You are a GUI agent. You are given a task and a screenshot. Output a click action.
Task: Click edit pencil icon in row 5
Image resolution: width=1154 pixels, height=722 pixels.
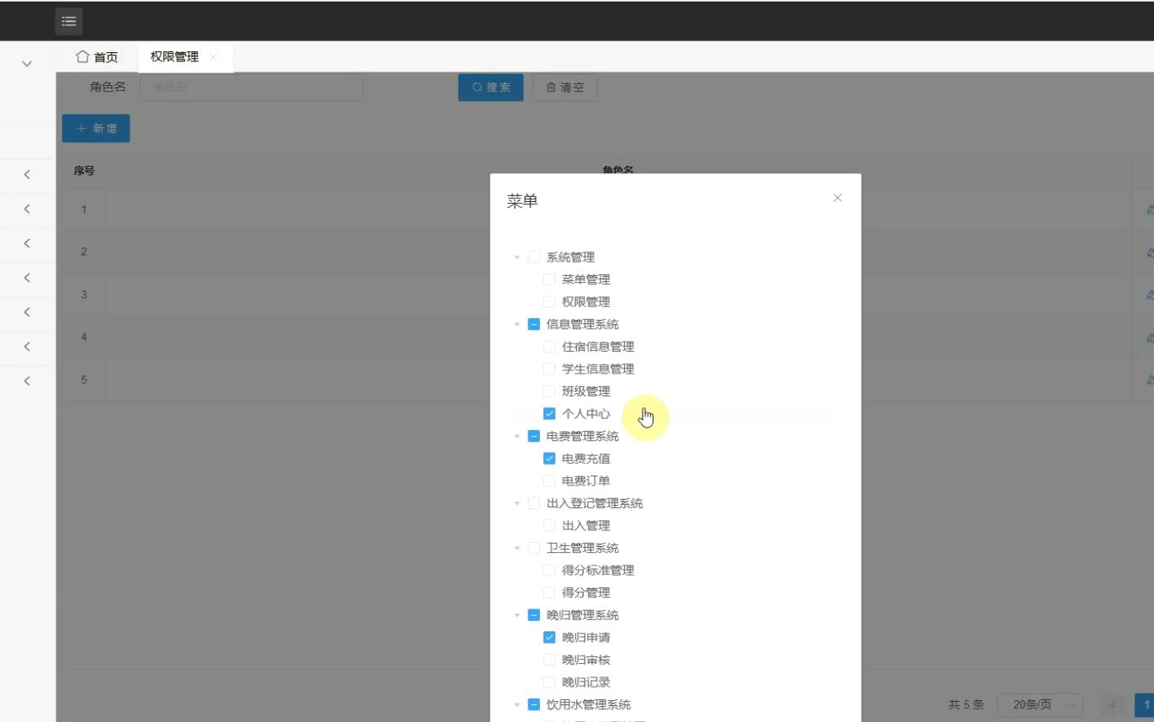pos(1150,380)
